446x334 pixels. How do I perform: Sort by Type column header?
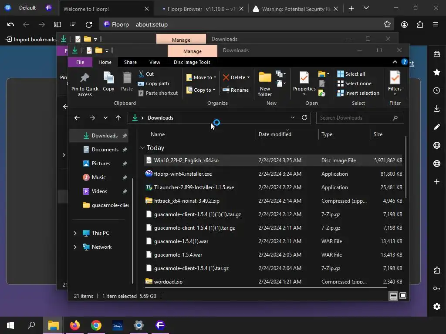344,134
